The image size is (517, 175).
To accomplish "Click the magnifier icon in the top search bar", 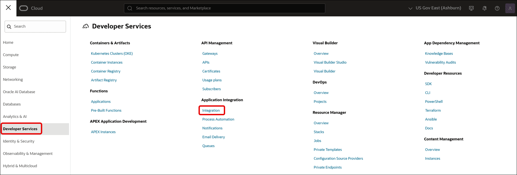I will click(130, 8).
